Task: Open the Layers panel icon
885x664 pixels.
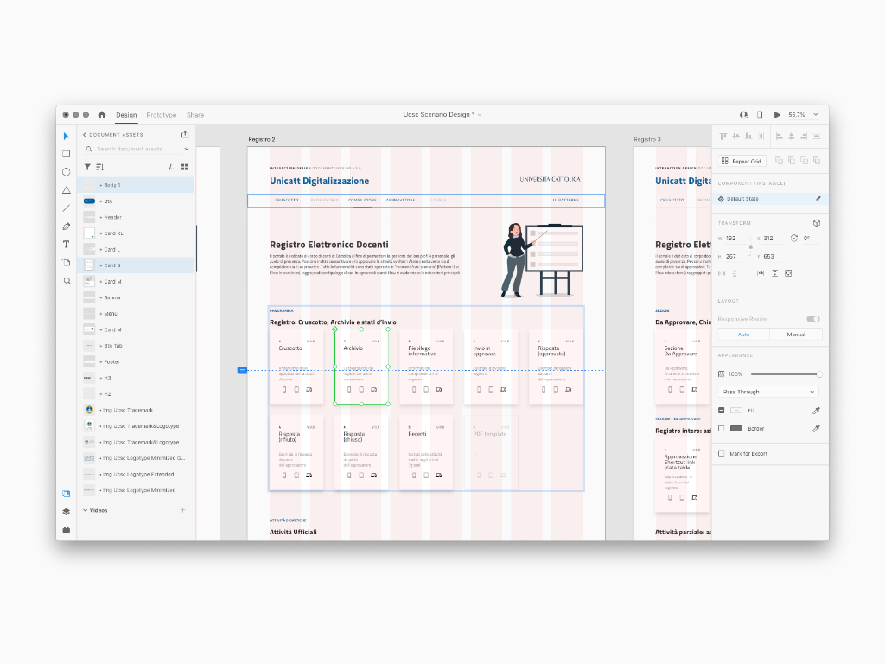Action: click(66, 512)
